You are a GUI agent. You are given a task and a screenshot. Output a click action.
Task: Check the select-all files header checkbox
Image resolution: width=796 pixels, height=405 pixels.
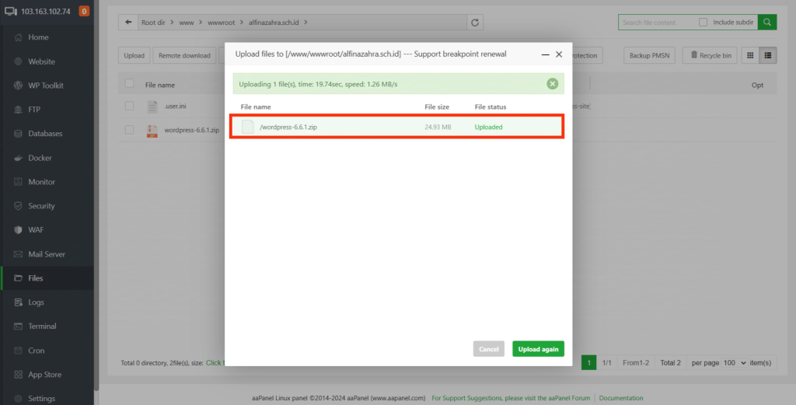tap(129, 84)
